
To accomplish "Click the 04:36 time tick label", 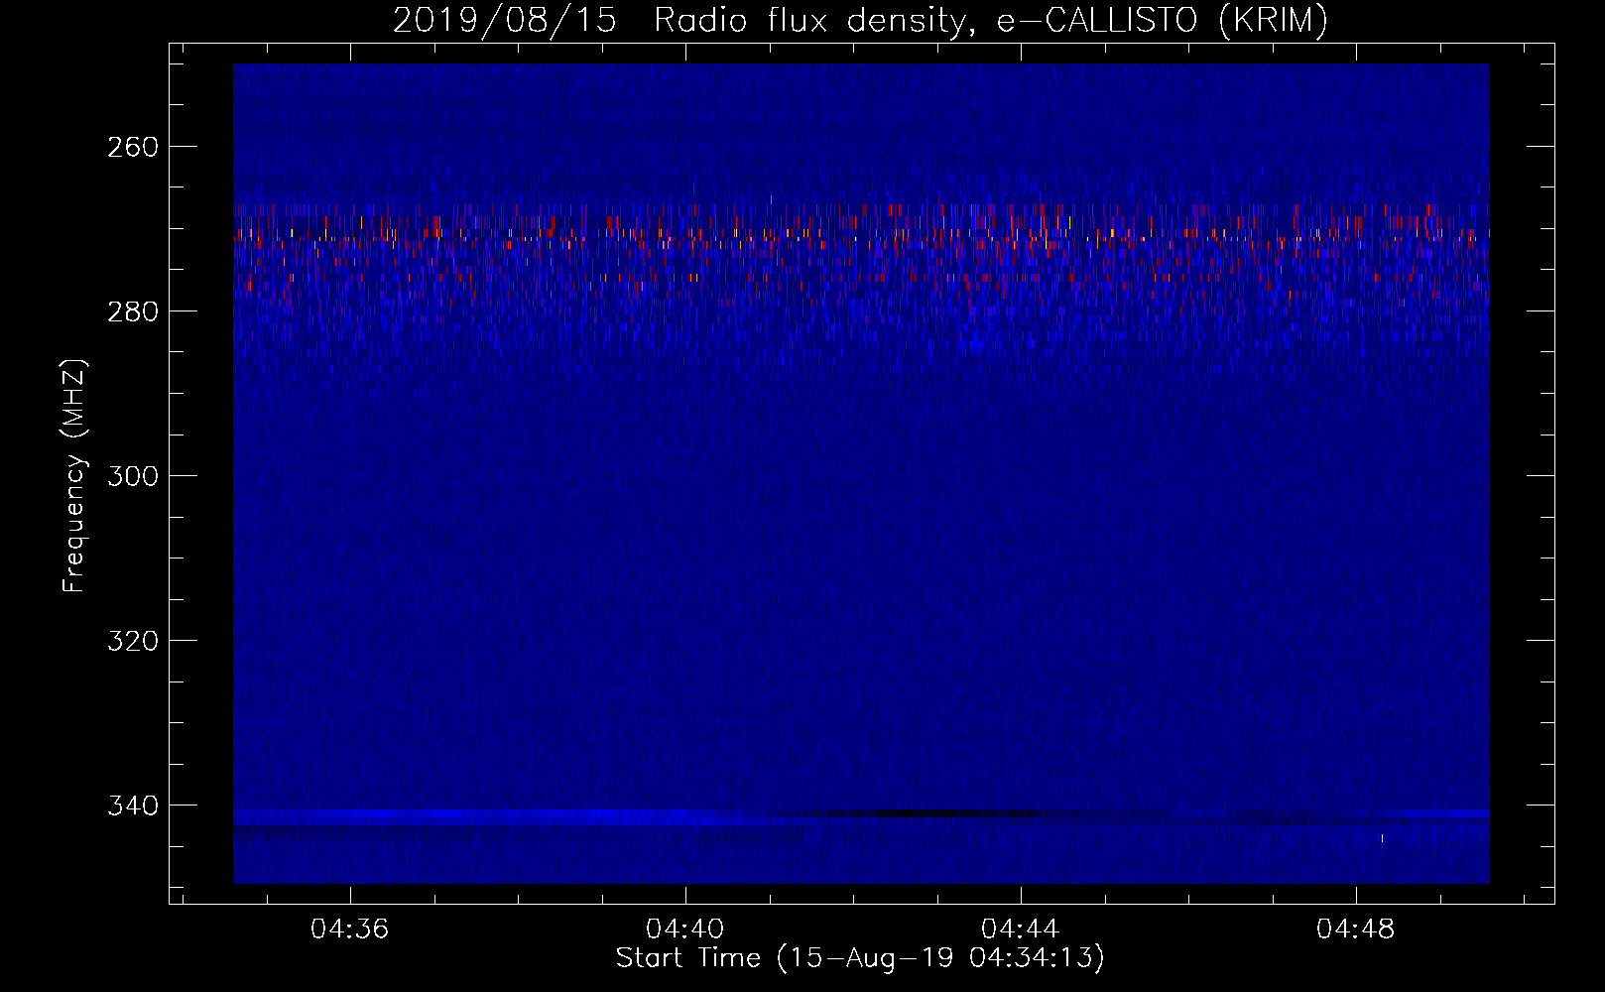I will pyautogui.click(x=349, y=930).
